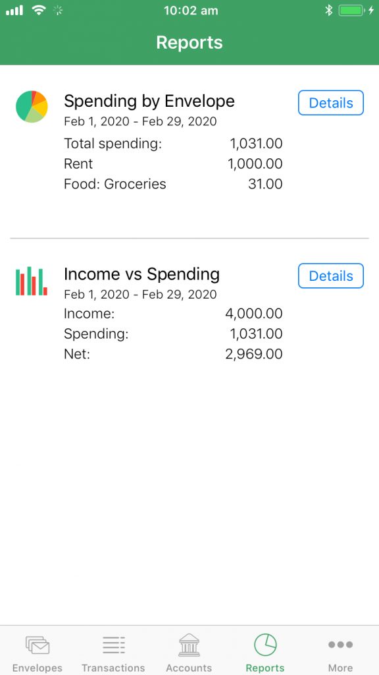Viewport: 379px width, 675px height.
Task: Tap the Food: Groceries row
Action: tap(173, 184)
